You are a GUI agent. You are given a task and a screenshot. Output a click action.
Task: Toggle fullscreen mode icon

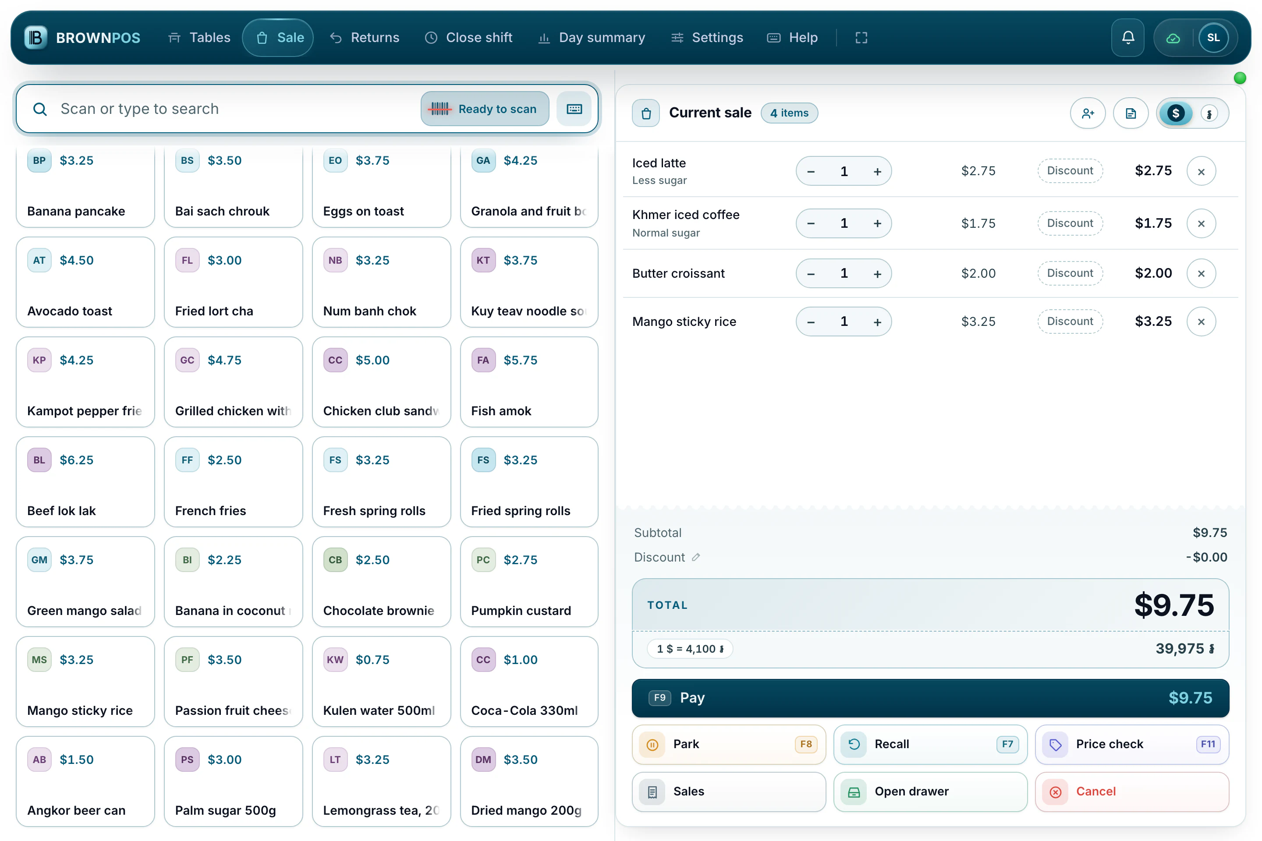(x=861, y=38)
